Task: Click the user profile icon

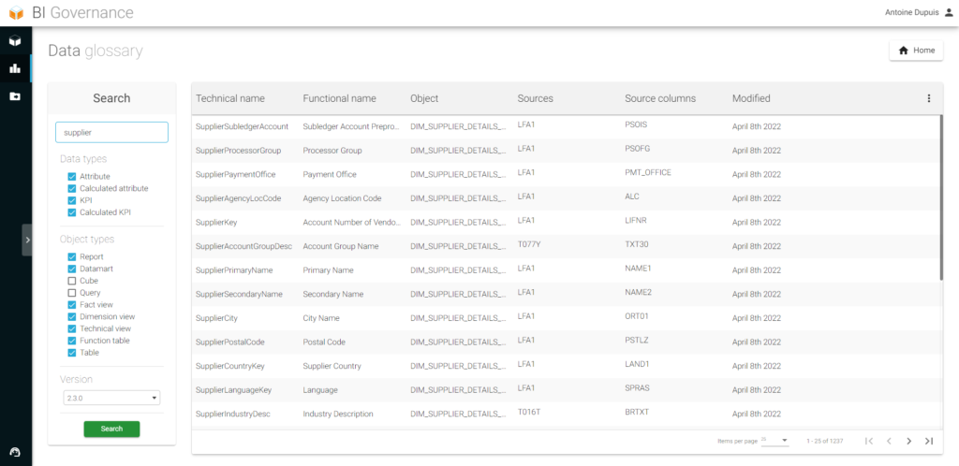Action: (x=949, y=12)
